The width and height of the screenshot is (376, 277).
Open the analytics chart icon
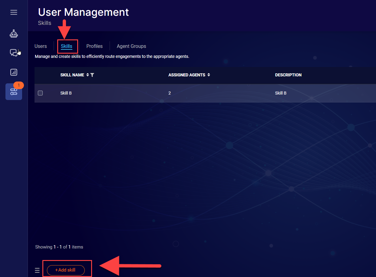pyautogui.click(x=14, y=72)
